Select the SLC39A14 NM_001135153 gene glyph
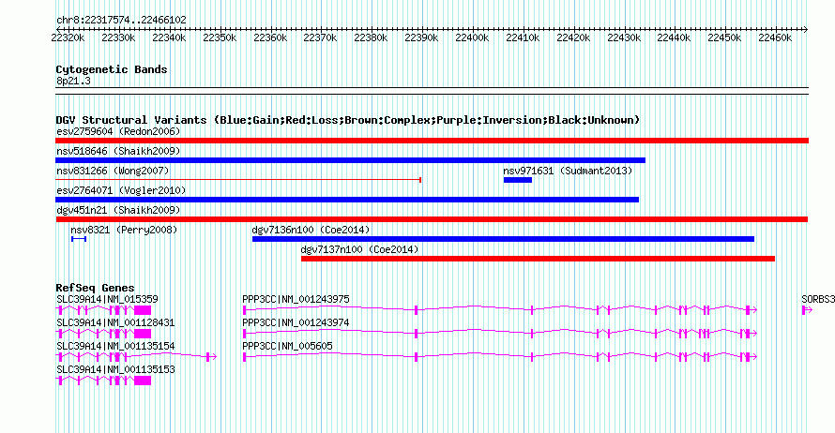 coord(104,381)
